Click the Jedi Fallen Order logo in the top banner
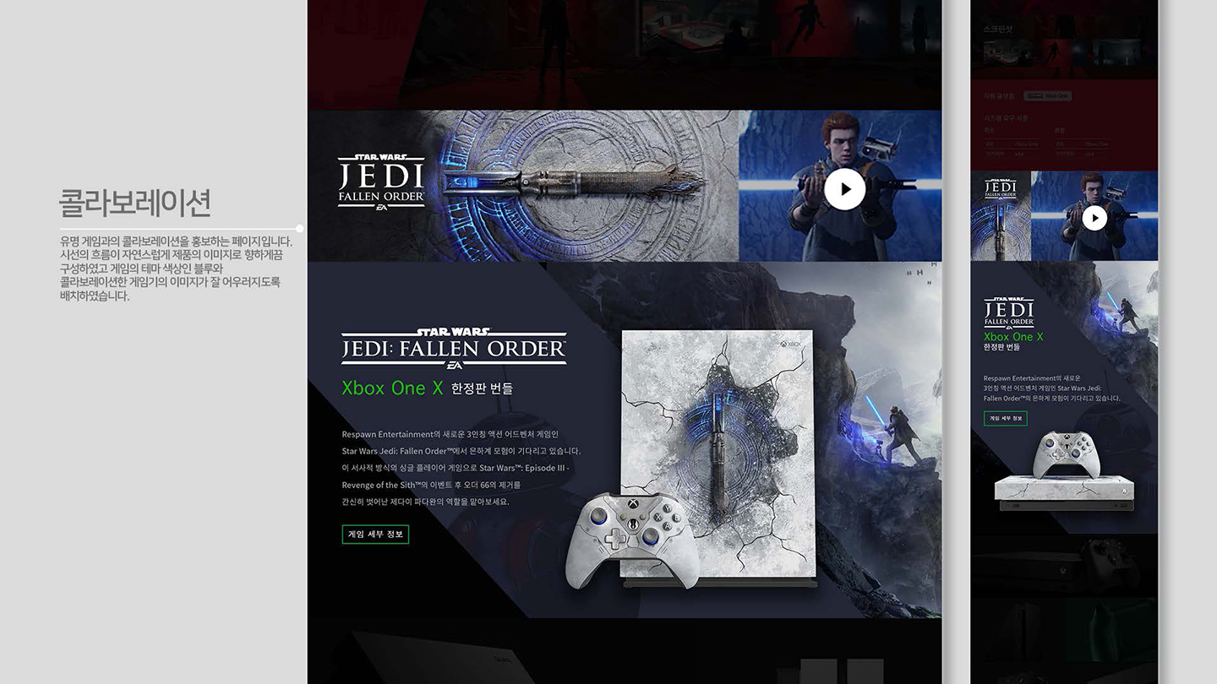 click(381, 182)
